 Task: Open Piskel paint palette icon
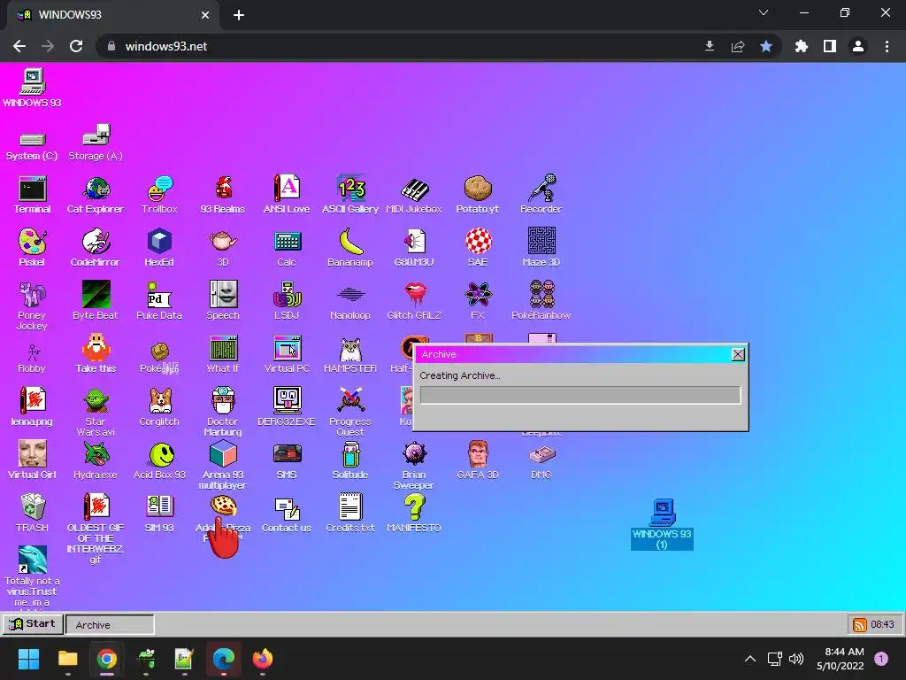[x=32, y=248]
